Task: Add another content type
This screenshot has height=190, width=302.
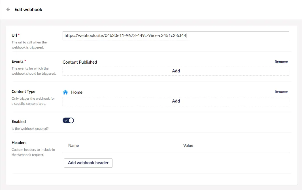Action: pyautogui.click(x=176, y=101)
